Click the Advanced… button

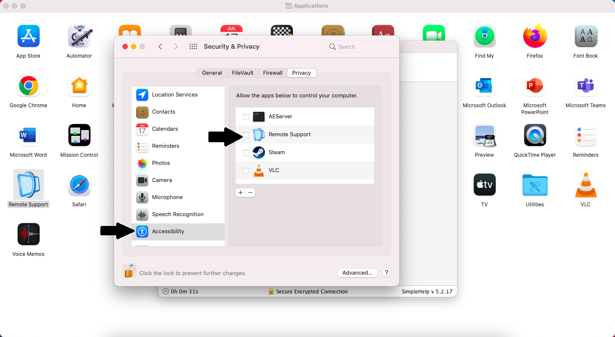pos(357,273)
